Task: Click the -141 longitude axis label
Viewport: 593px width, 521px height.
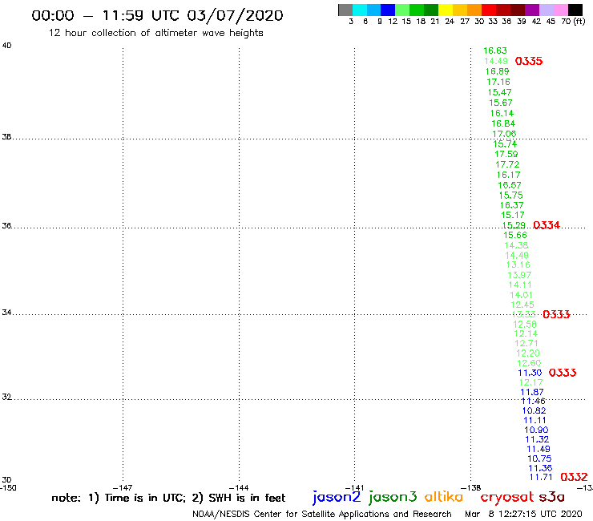Action: point(354,488)
